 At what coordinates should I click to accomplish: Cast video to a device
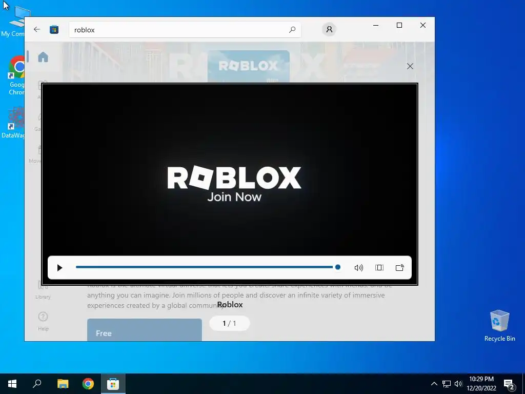click(x=400, y=268)
